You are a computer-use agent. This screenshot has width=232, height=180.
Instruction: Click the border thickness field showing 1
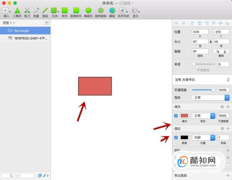223,138
